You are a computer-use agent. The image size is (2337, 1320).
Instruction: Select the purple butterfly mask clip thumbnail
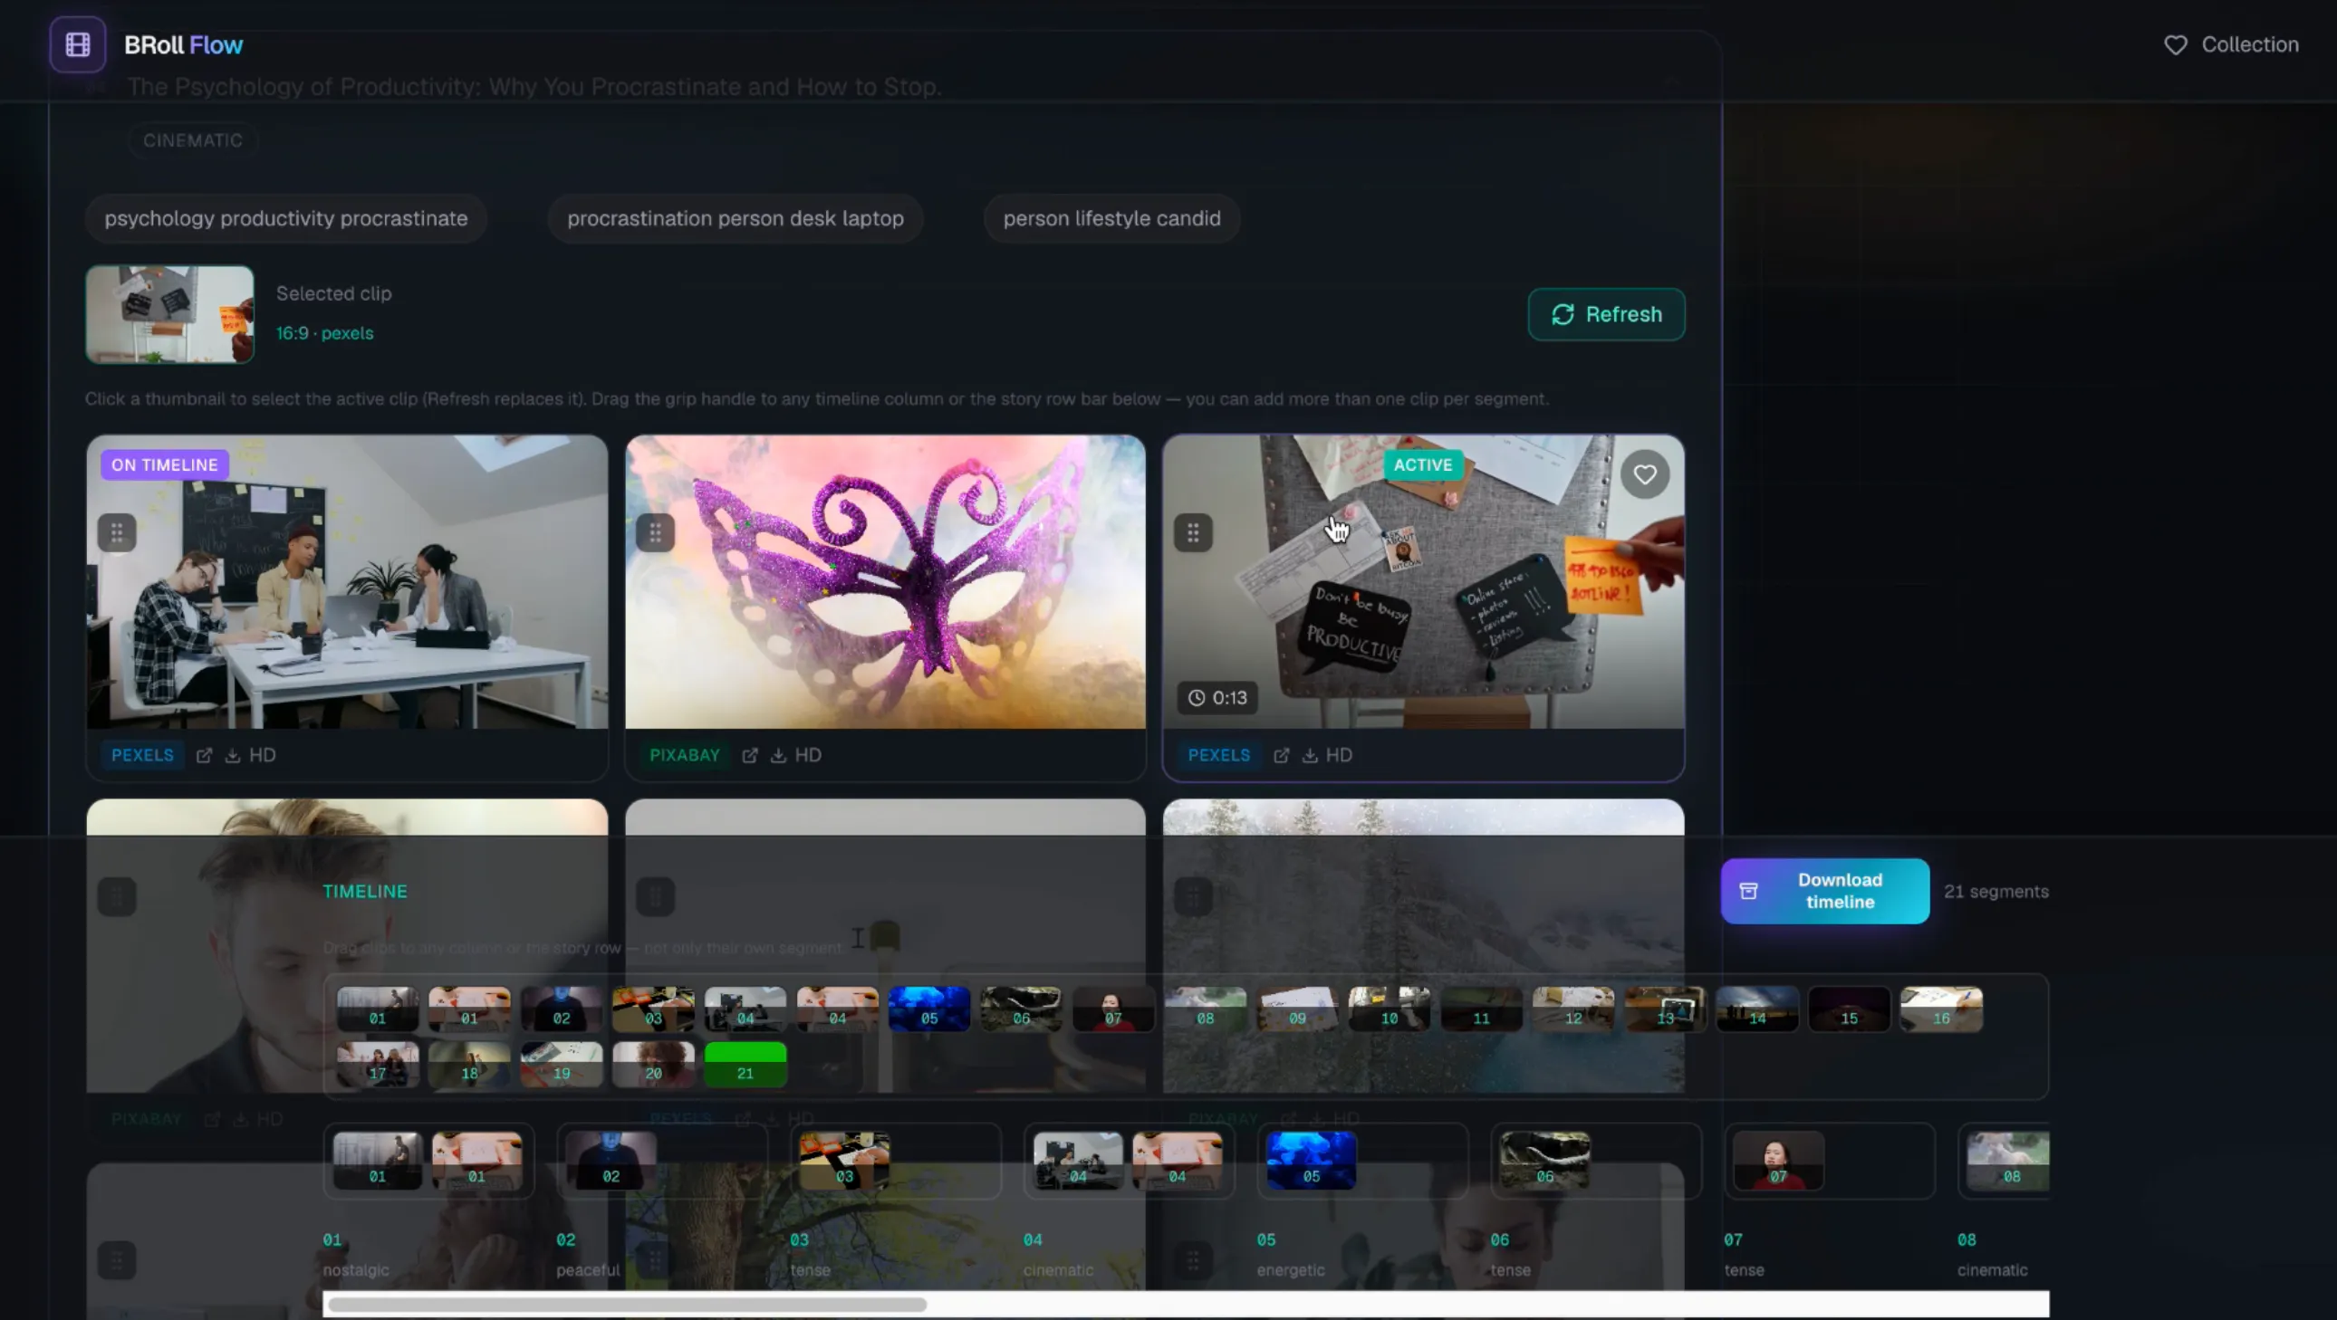pos(886,582)
